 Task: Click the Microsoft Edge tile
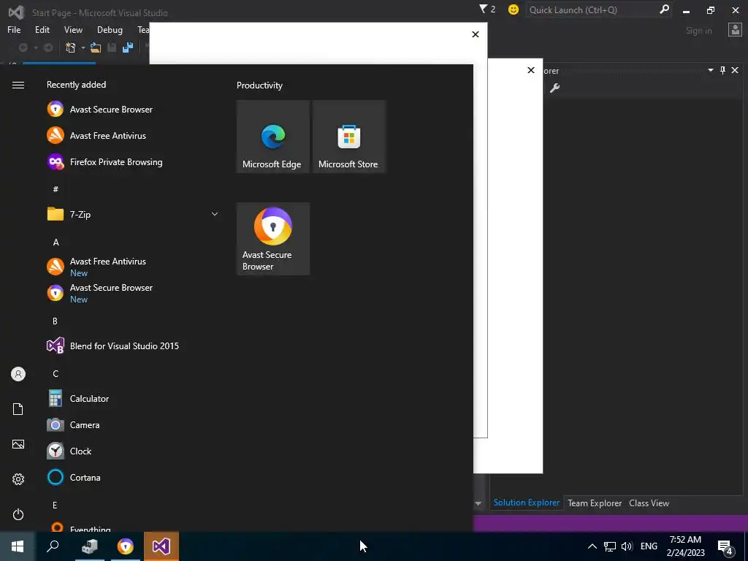273,137
